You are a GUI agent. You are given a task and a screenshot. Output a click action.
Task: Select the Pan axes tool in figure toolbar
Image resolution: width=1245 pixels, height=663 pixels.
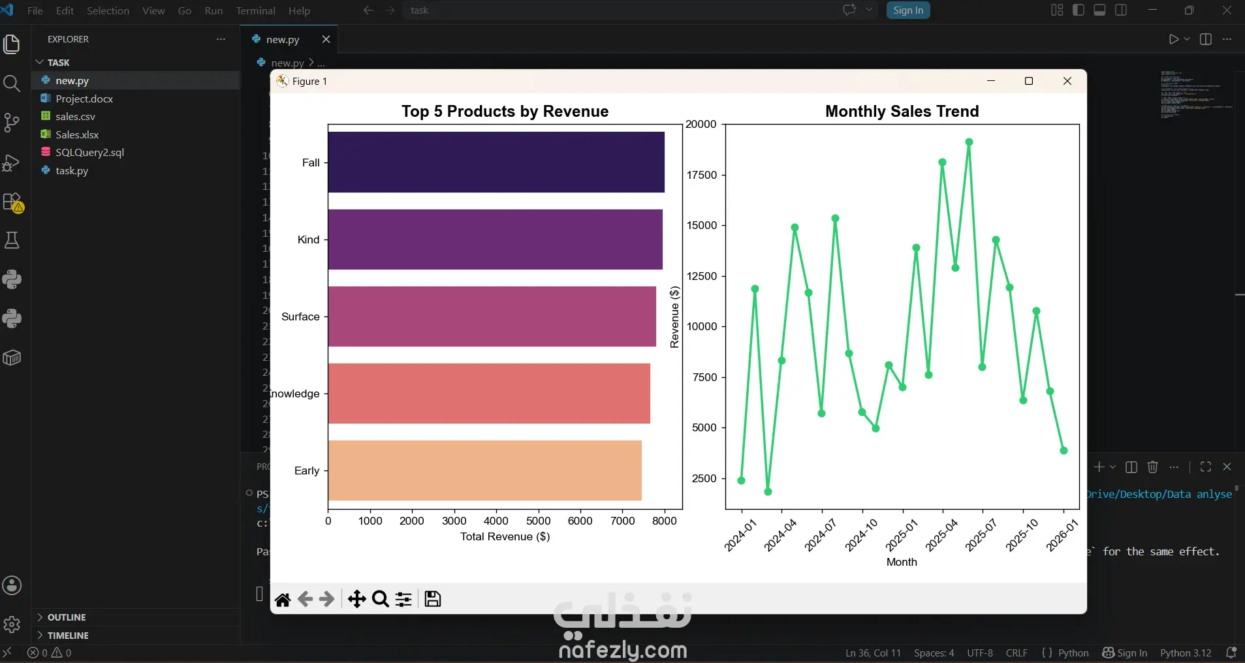coord(356,599)
